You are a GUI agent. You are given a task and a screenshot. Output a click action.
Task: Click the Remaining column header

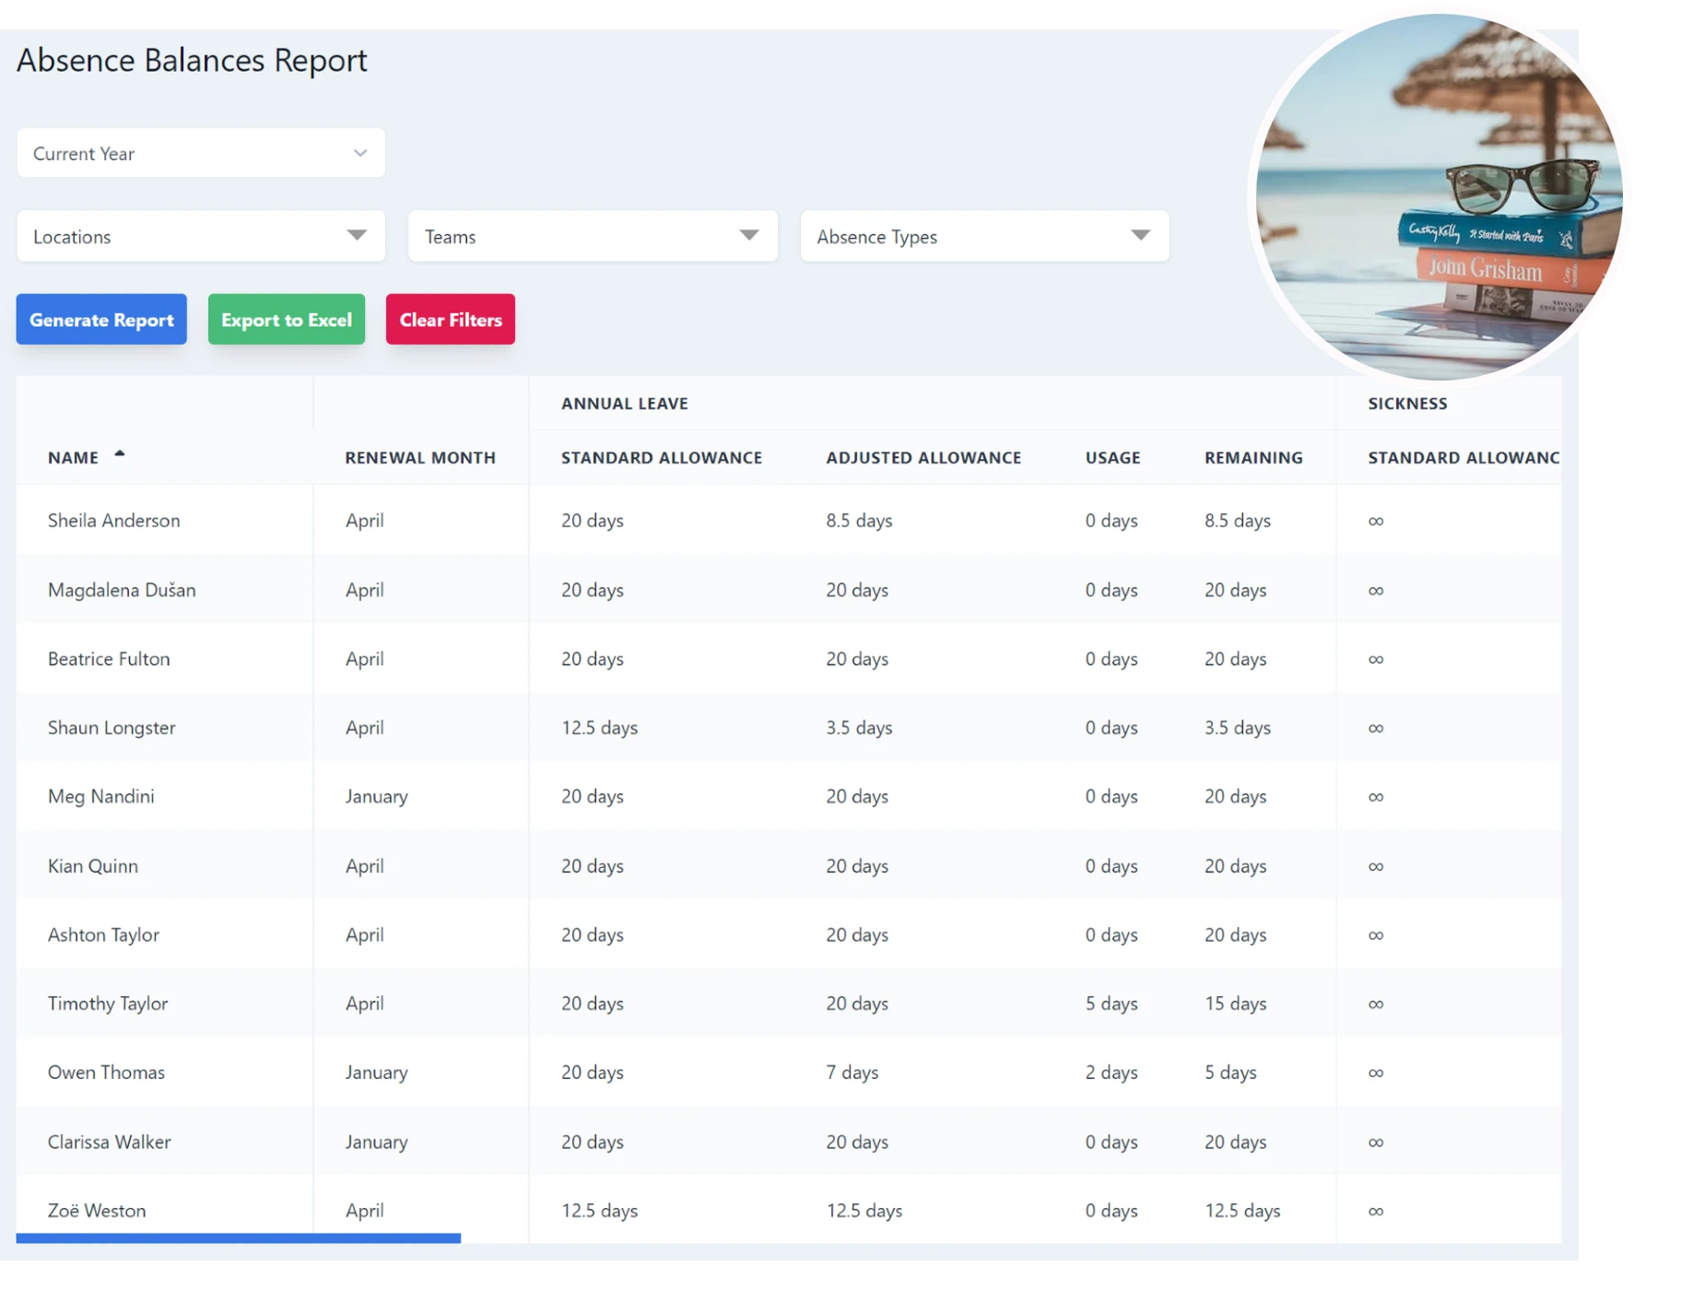tap(1253, 457)
